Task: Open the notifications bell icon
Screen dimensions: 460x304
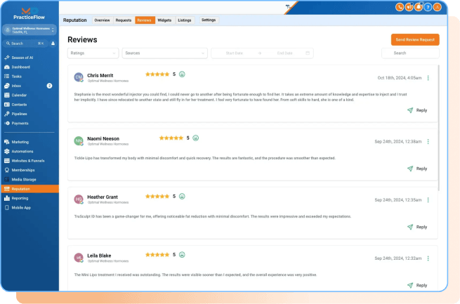Action: (x=418, y=7)
